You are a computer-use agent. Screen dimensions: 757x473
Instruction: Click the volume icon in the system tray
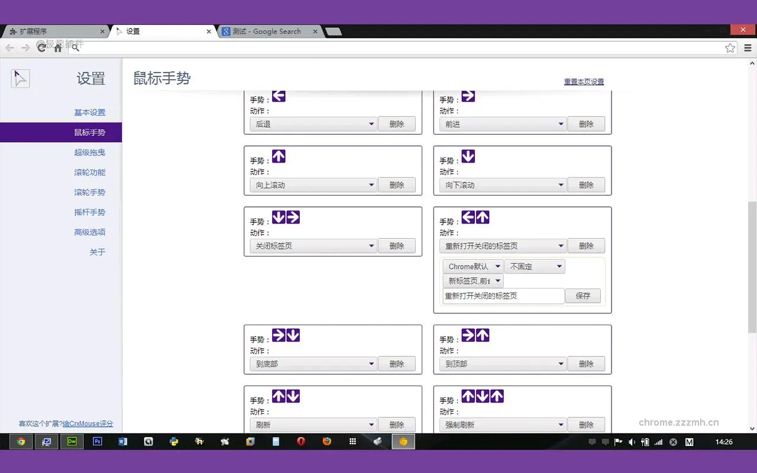click(632, 442)
